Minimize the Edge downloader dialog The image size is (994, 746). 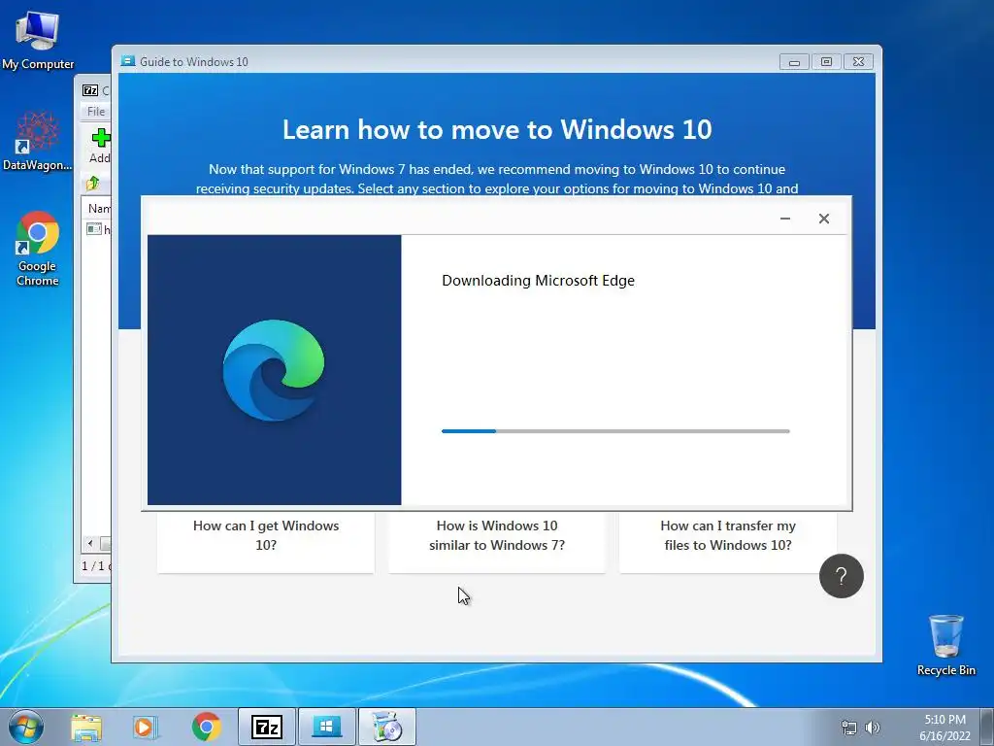click(784, 219)
